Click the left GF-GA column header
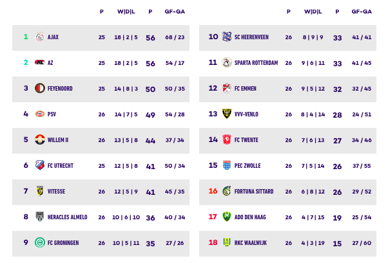Viewport: 388px width, 263px height. pos(175,12)
